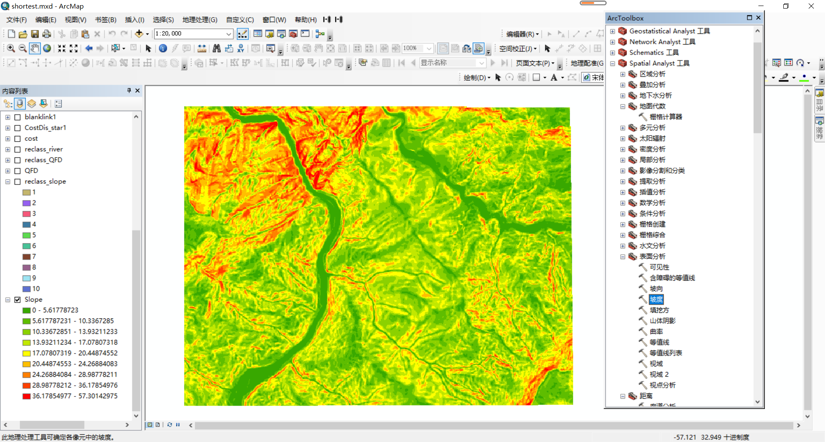Open the Find tool with binoculars icon
The height and width of the screenshot is (442, 825).
pyautogui.click(x=217, y=48)
